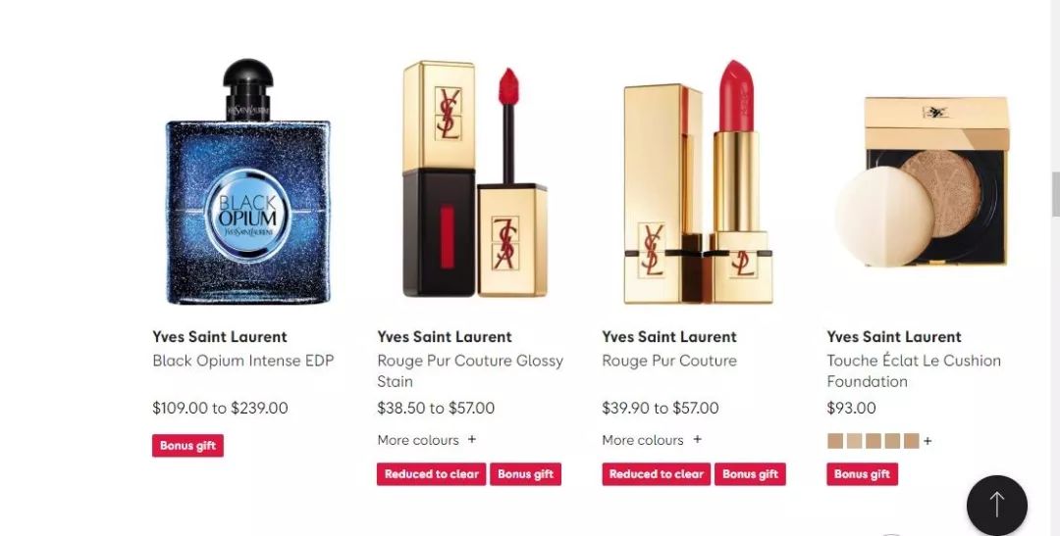The width and height of the screenshot is (1060, 536).
Task: Open Rouge Pur Couture Glossy Stain link
Action: (470, 370)
